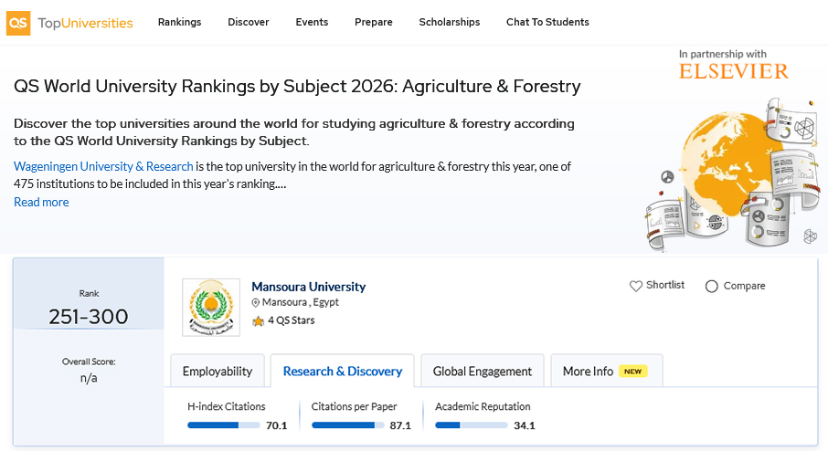Click the 'In partnership with' text

tap(722, 54)
